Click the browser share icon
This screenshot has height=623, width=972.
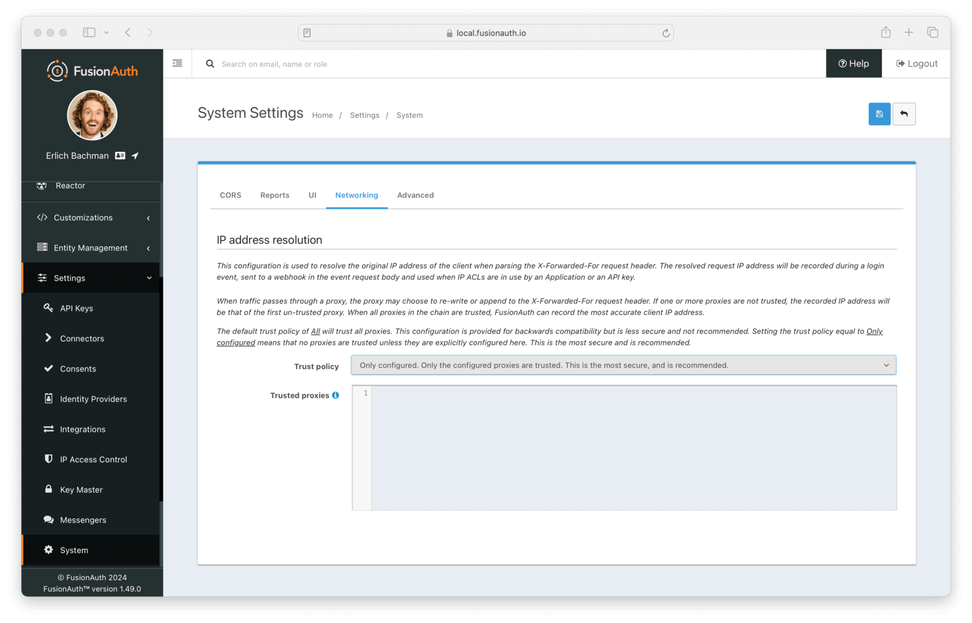(x=886, y=32)
